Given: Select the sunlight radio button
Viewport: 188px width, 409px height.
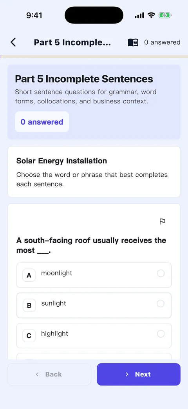Looking at the screenshot, I should (161, 304).
